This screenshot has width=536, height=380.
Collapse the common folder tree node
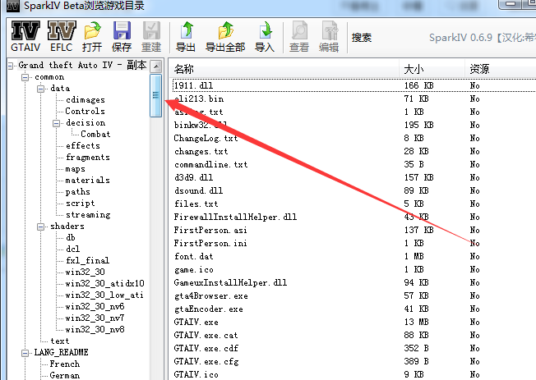(28, 77)
